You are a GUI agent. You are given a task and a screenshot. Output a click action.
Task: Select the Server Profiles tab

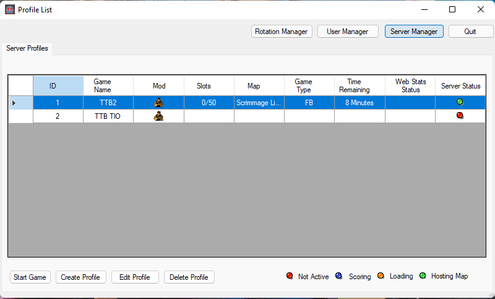pos(27,48)
